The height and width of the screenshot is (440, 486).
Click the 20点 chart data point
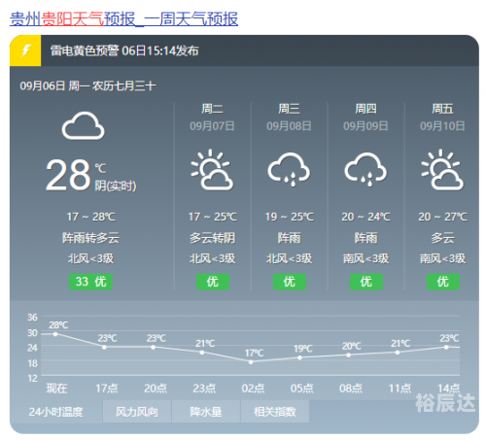tap(154, 347)
